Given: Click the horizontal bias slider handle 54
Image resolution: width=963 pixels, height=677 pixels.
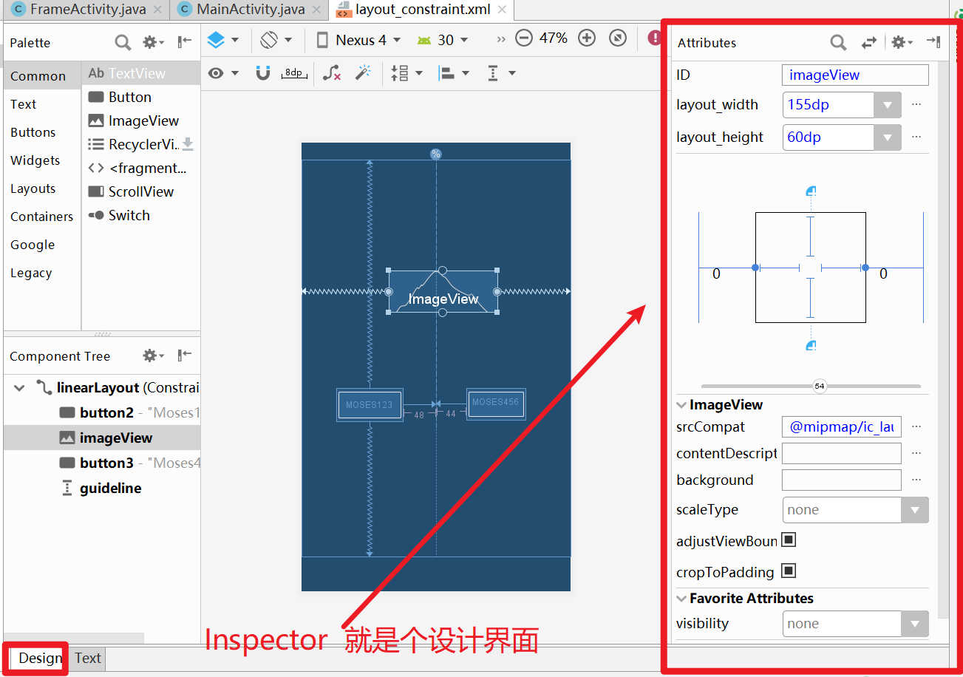Looking at the screenshot, I should point(819,386).
